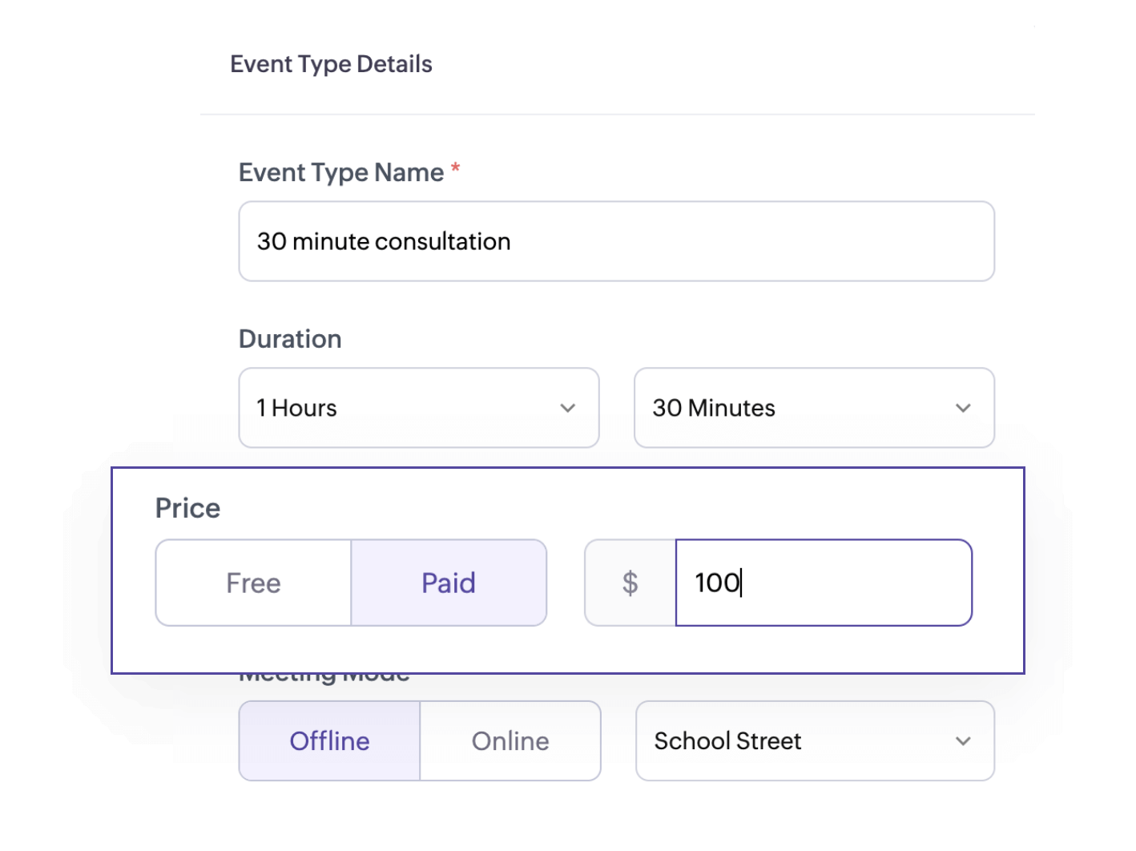
Task: Click the Event Type Name text field
Action: point(616,241)
